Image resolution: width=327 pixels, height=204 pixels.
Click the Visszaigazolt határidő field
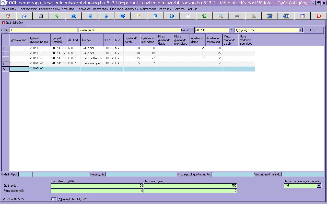point(302,174)
